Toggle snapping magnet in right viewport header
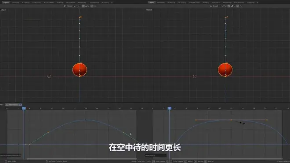The image size is (290, 163). pyautogui.click(x=229, y=6)
